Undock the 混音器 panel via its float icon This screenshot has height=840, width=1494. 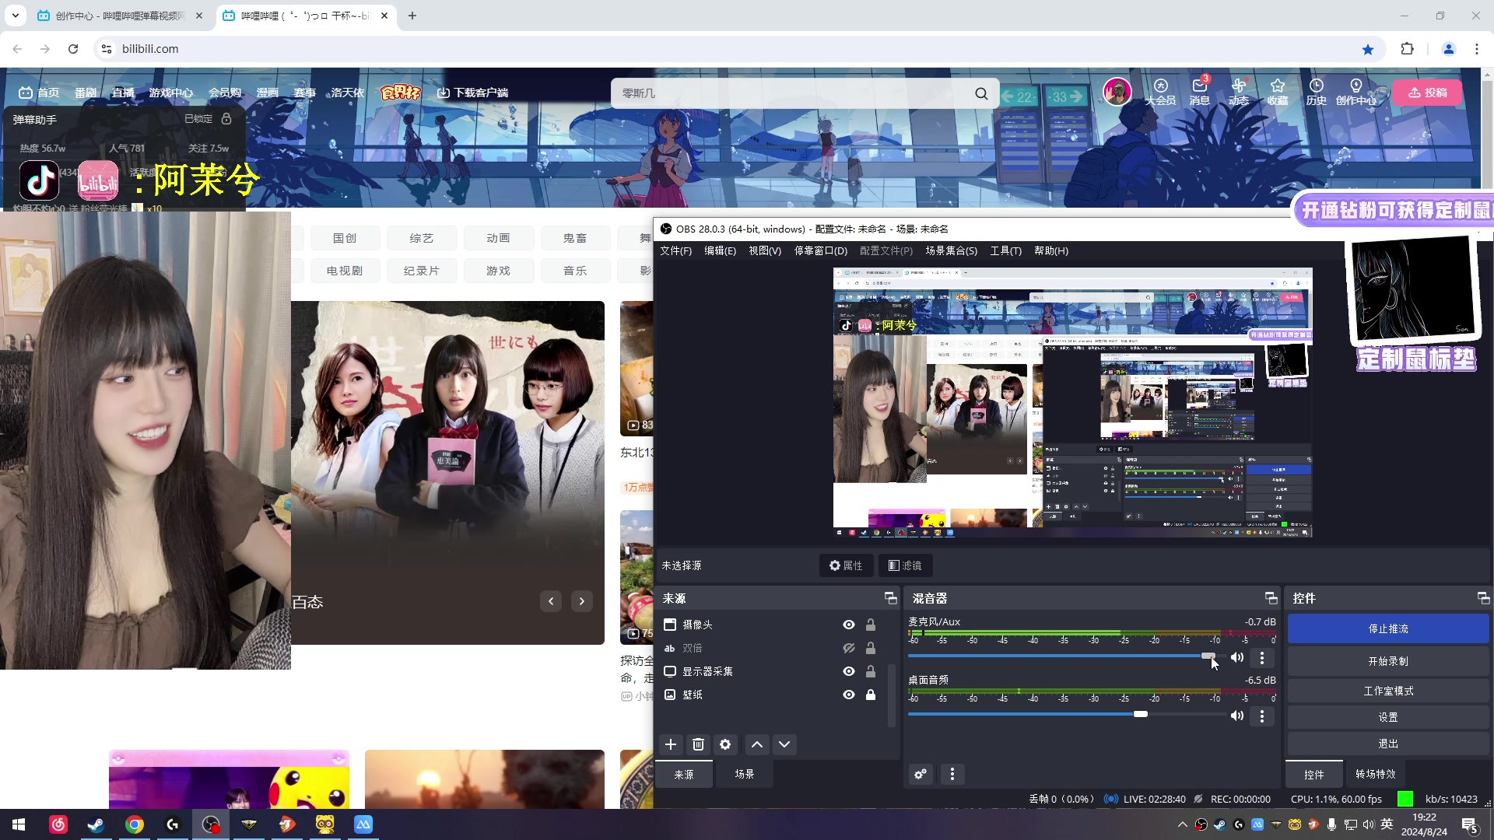1271,598
